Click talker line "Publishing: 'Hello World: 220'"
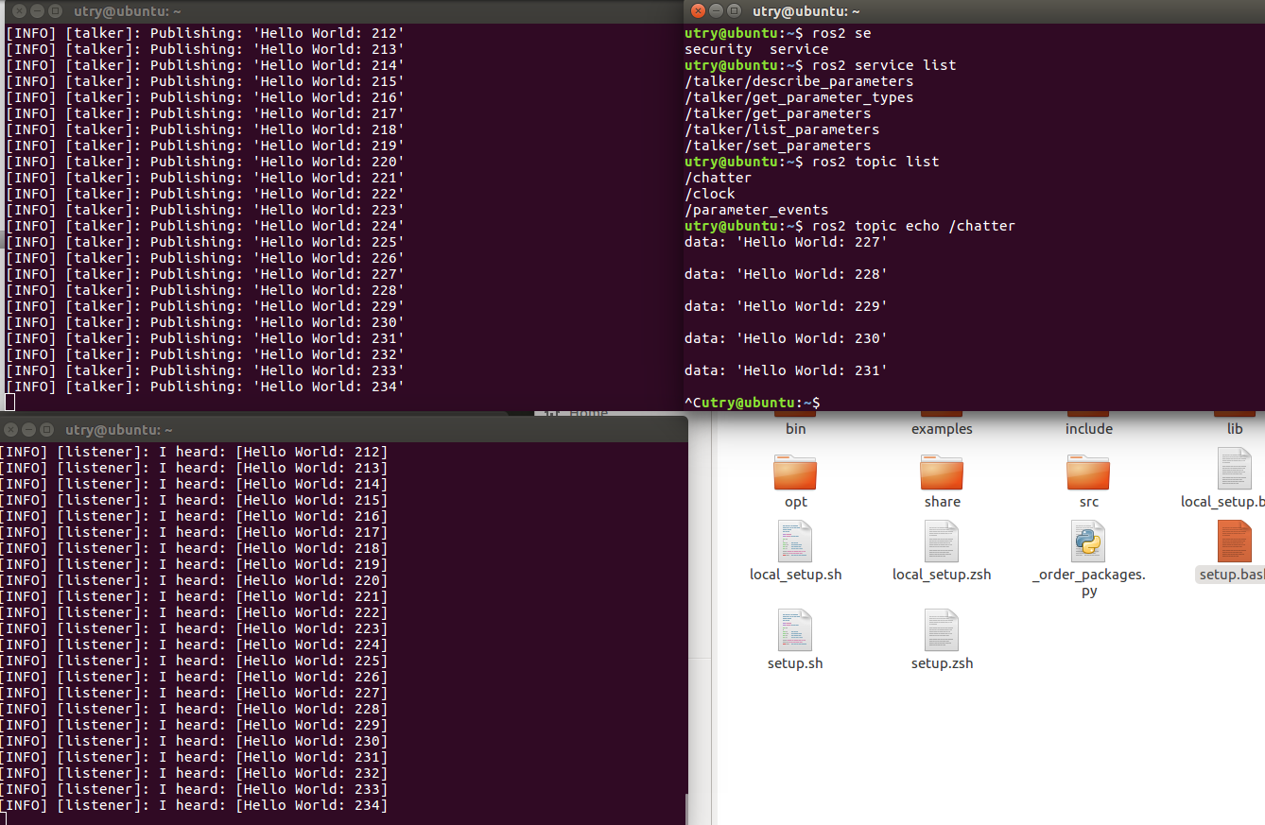 click(205, 162)
